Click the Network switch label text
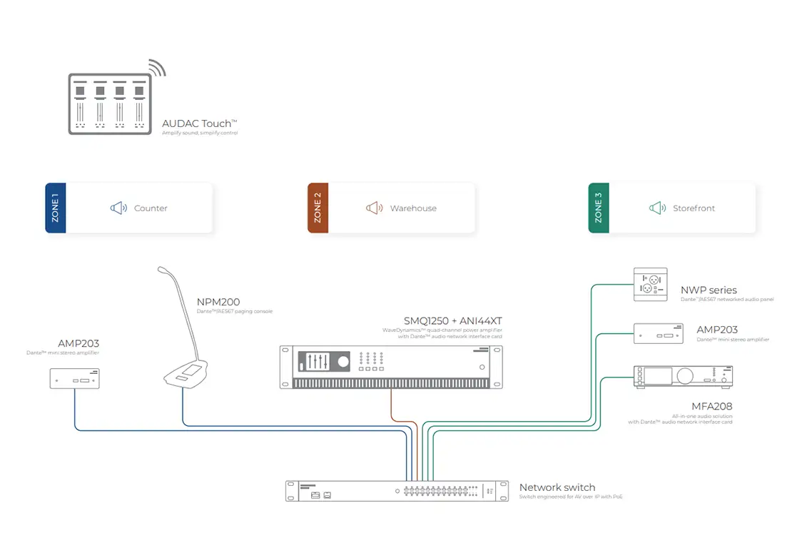 point(557,487)
